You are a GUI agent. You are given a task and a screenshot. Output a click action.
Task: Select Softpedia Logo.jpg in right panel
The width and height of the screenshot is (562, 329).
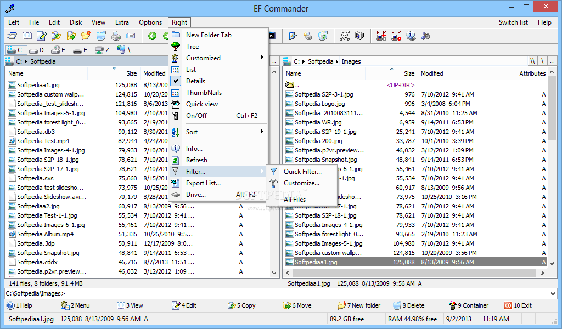(x=320, y=104)
